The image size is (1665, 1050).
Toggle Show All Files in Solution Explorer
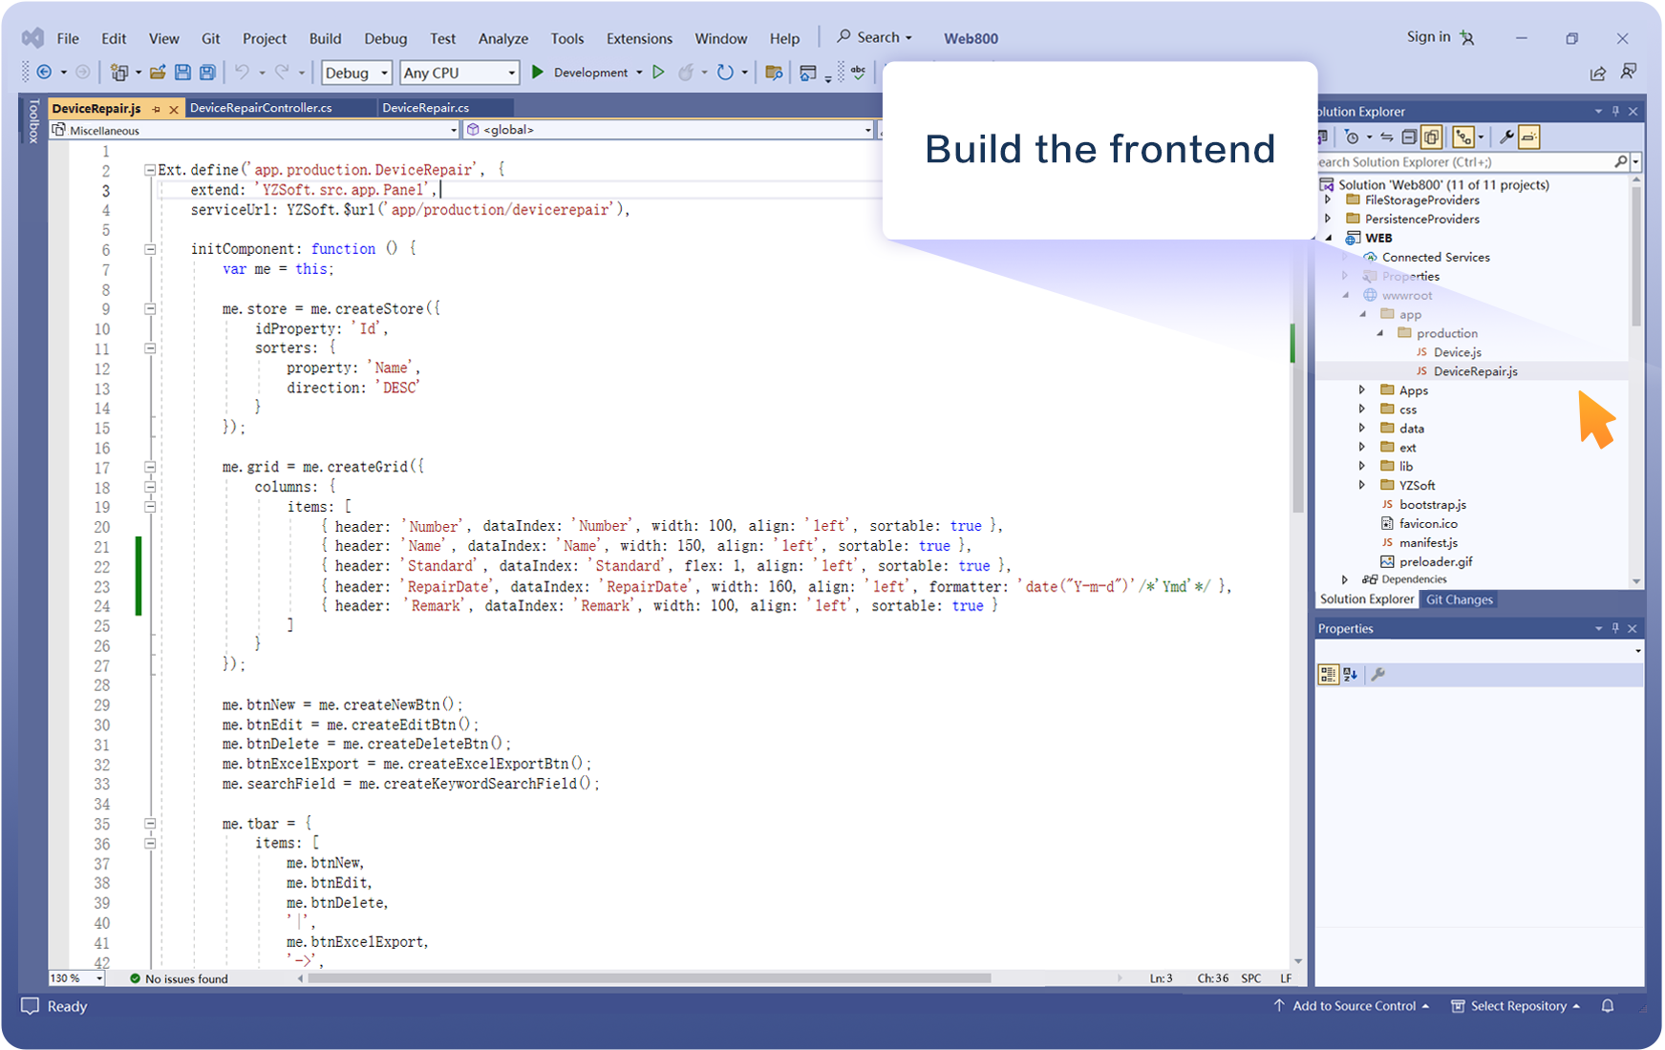point(1431,137)
